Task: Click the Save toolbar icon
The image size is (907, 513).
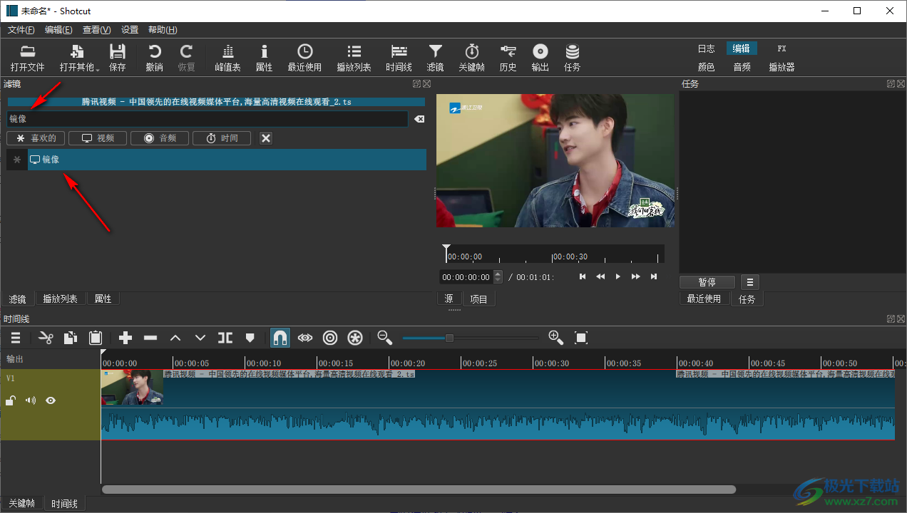Action: tap(118, 58)
